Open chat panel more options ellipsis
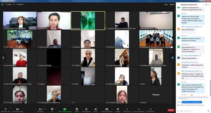The image size is (211, 113). pyautogui.click(x=203, y=4)
